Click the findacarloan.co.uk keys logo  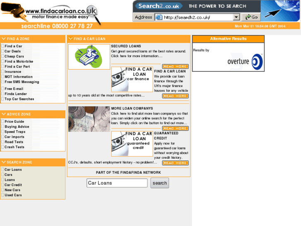pos(51,13)
